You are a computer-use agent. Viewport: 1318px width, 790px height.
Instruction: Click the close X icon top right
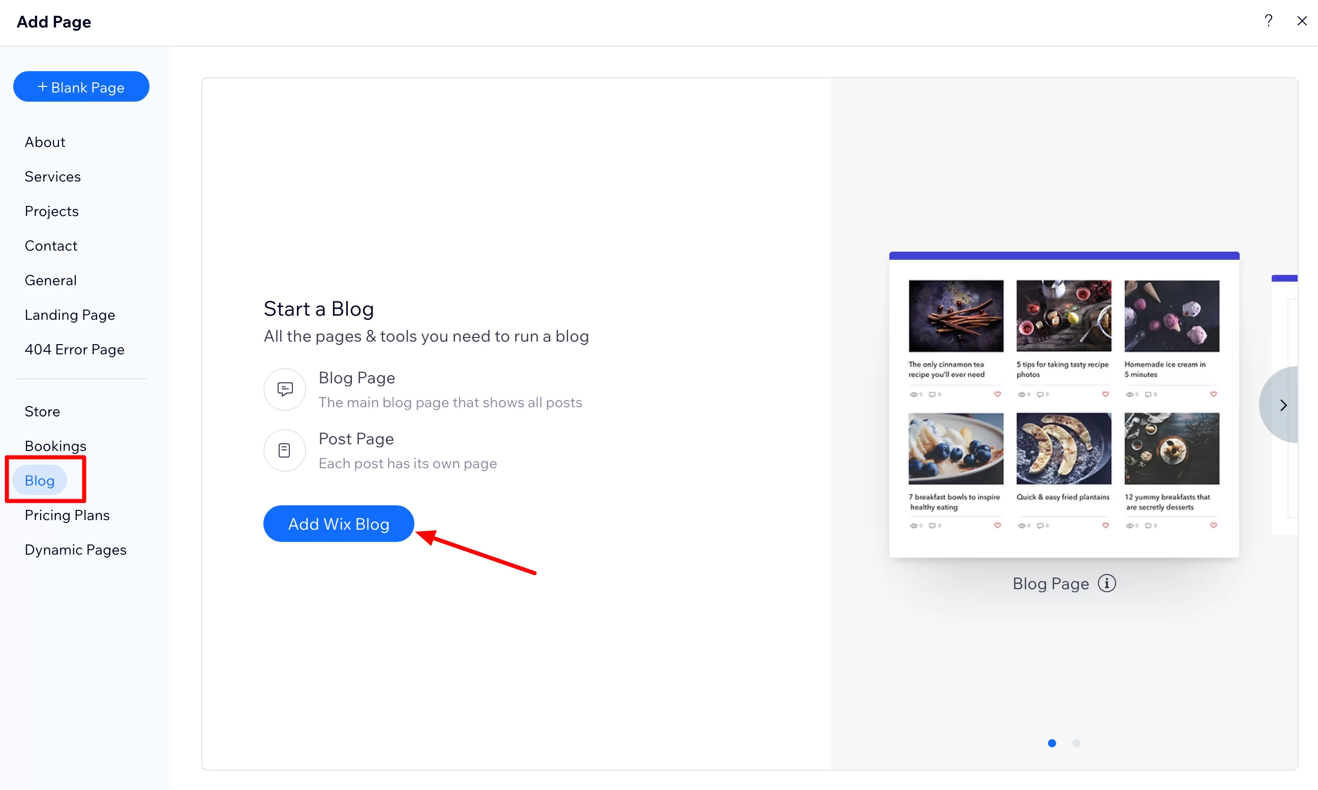pos(1302,21)
